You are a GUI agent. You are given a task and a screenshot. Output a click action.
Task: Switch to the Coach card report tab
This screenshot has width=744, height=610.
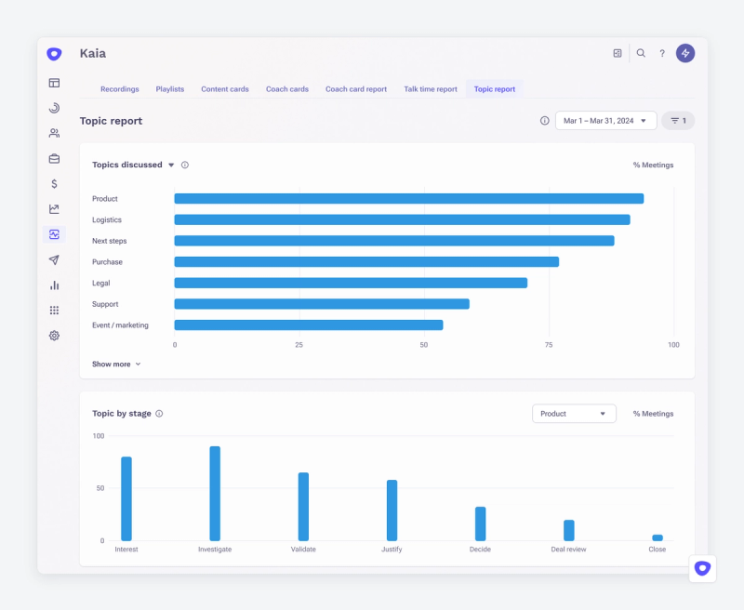pos(356,89)
